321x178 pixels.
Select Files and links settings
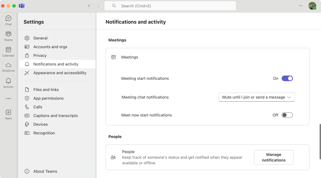point(57,90)
